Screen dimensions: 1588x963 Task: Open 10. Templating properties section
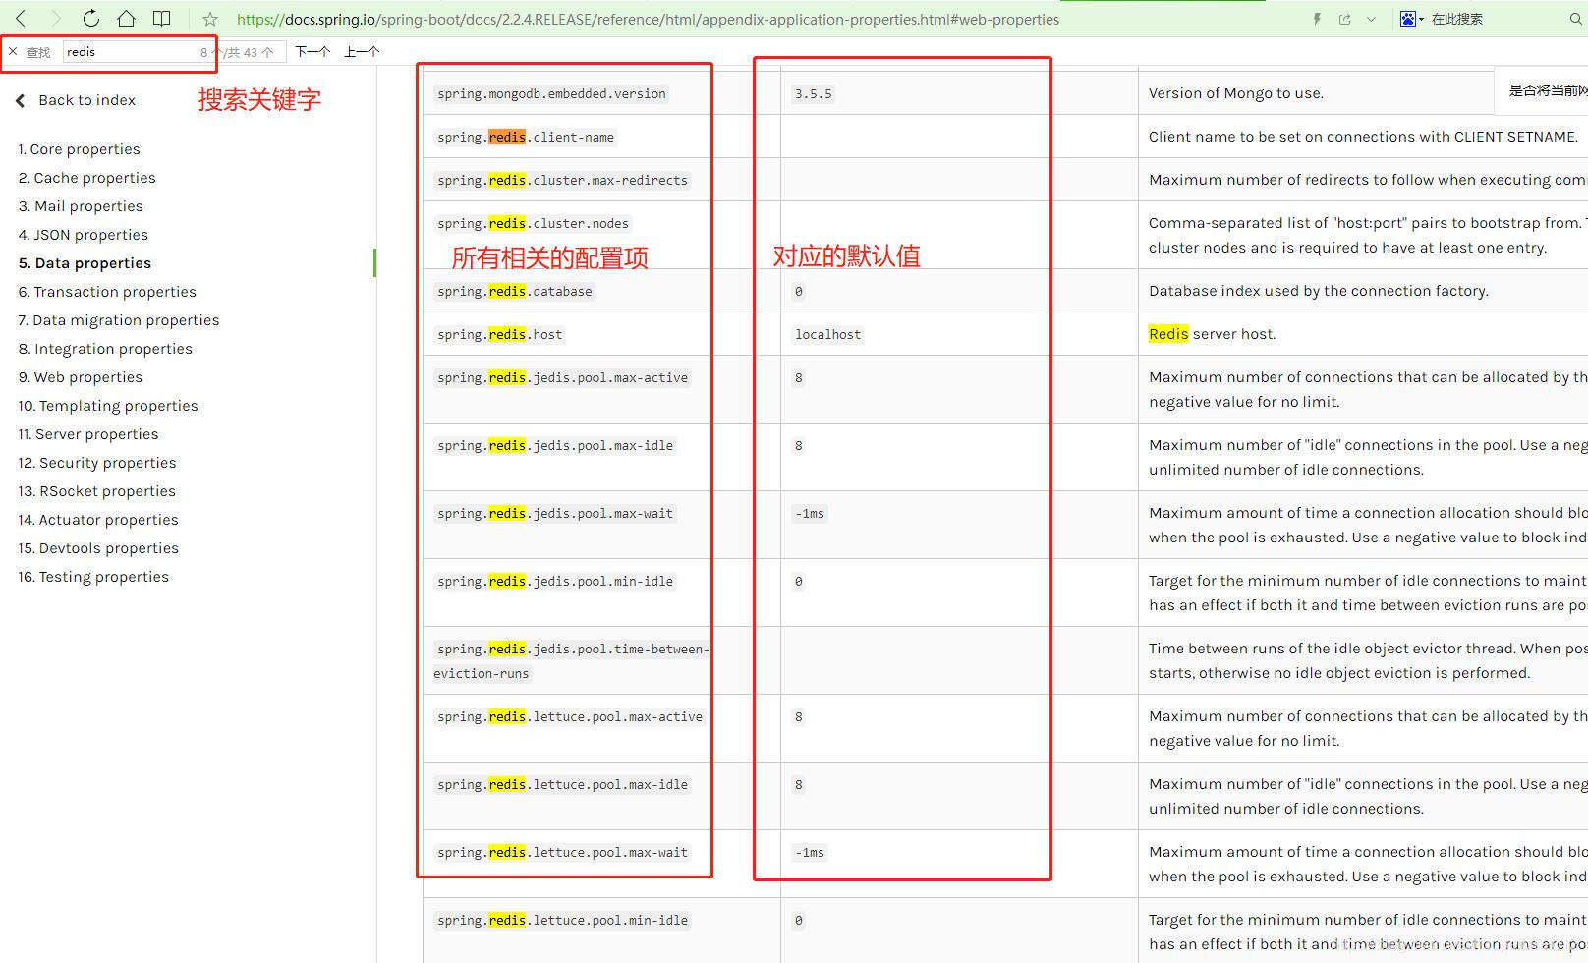108,406
